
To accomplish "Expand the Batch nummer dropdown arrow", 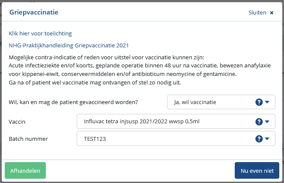I will (267, 139).
